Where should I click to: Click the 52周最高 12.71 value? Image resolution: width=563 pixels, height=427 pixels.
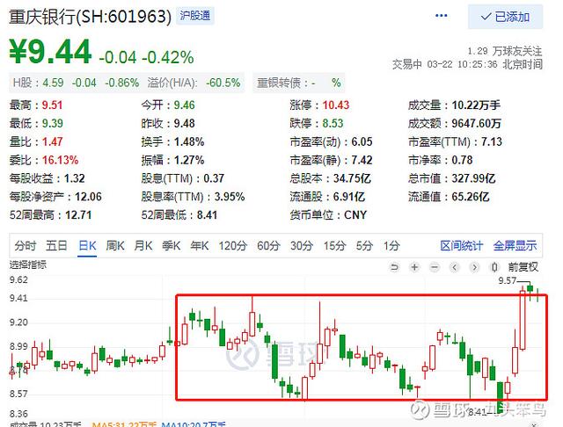[x=78, y=215]
